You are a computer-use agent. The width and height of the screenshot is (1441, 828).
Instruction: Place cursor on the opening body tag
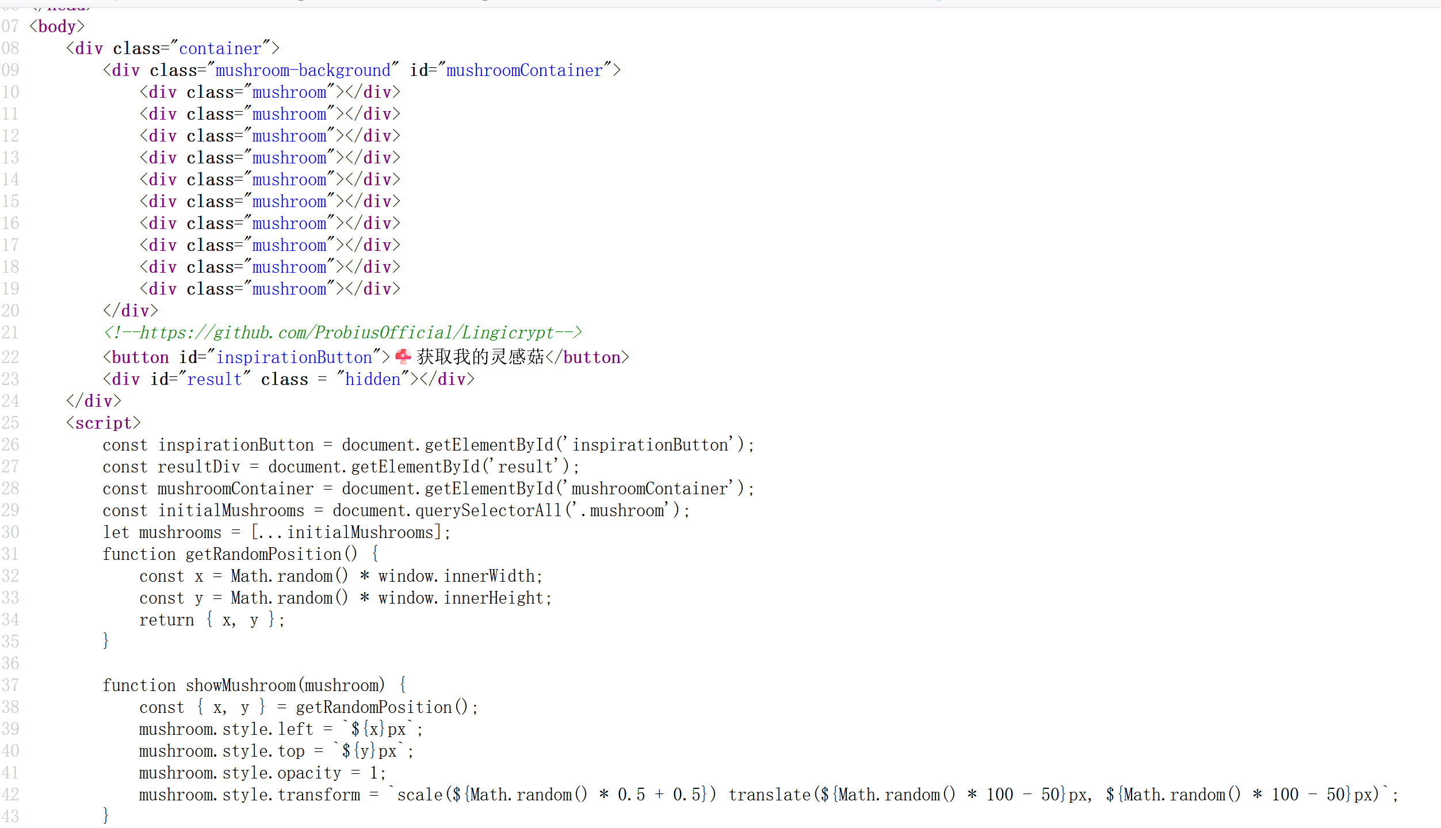pos(57,26)
